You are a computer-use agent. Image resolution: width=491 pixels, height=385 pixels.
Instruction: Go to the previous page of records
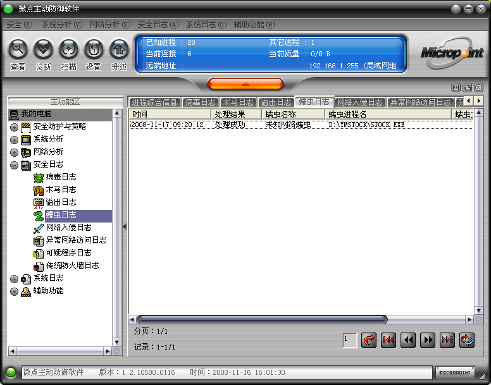(408, 340)
